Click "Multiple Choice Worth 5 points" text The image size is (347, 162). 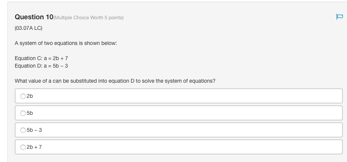(x=89, y=18)
